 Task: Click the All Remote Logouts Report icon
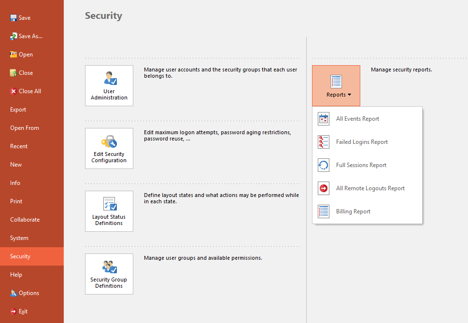pos(324,188)
